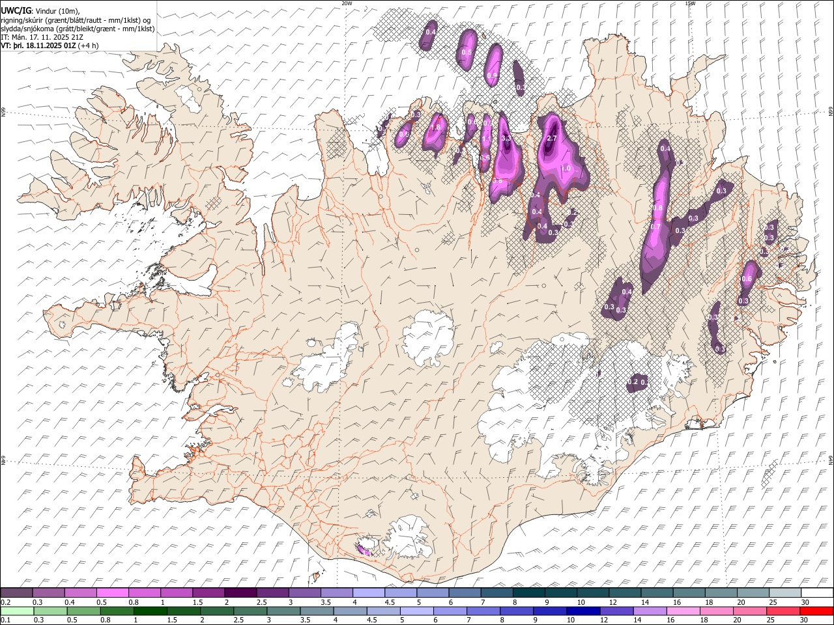Click the bright red lower swatch after 30

pos(816,611)
